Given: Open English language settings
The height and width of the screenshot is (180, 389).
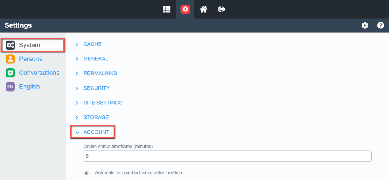Looking at the screenshot, I should [29, 87].
